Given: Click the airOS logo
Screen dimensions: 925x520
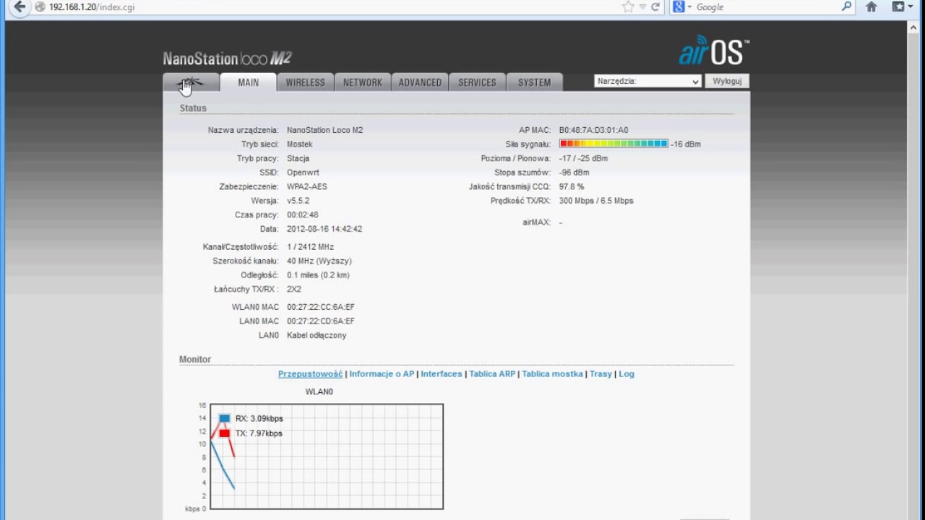Looking at the screenshot, I should tap(714, 51).
